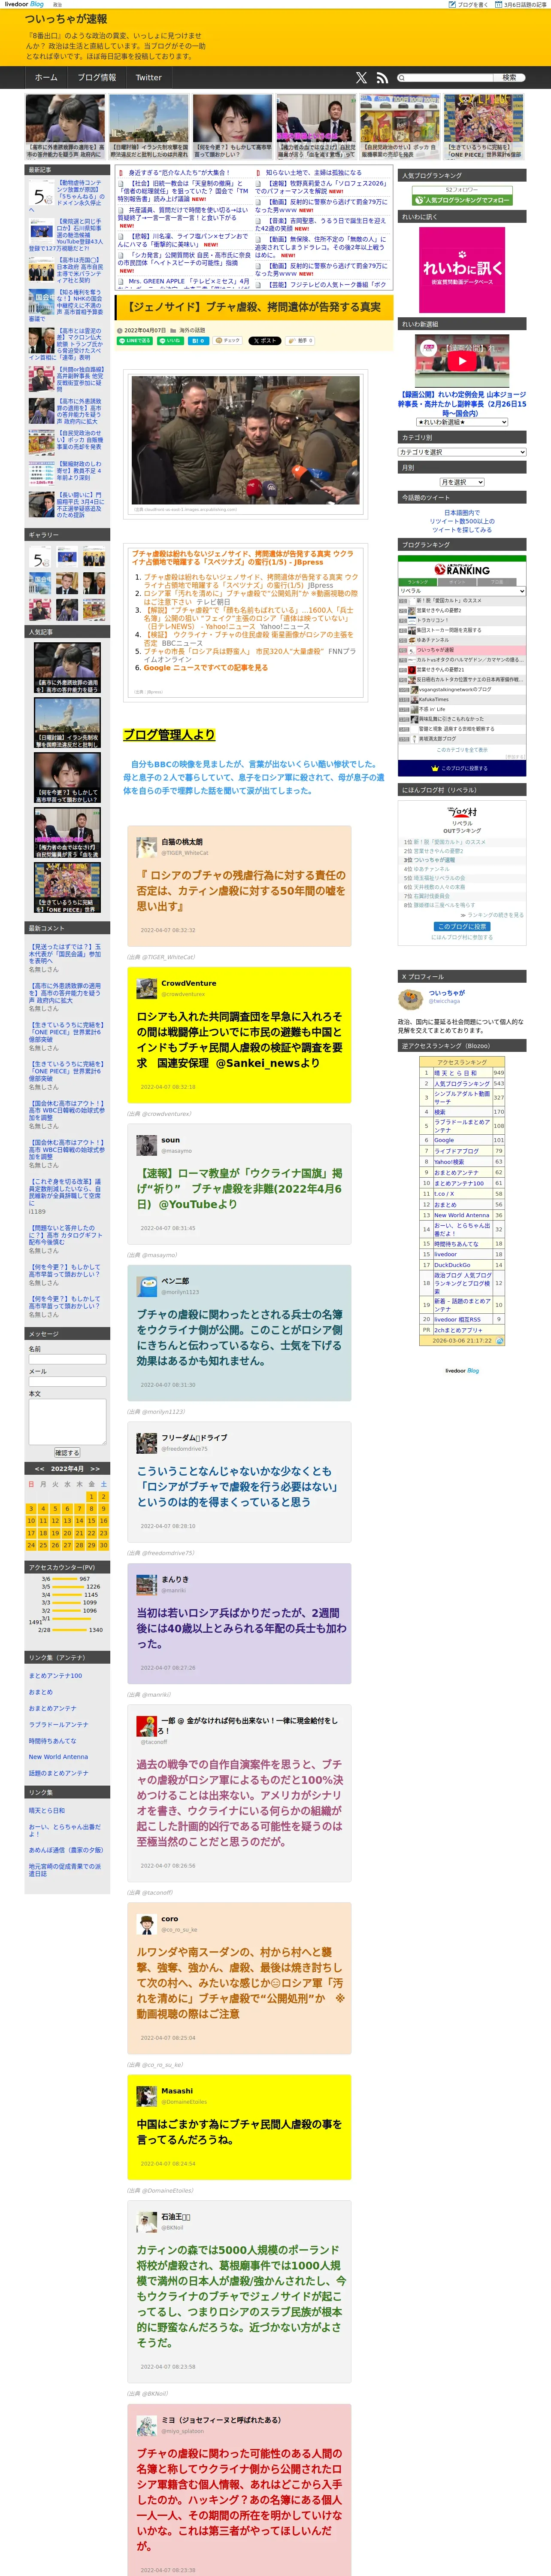Click avatar of coro tweet

[x=147, y=1924]
